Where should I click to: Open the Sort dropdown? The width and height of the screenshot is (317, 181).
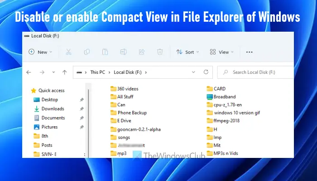tap(187, 52)
